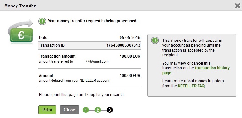Go to step 1 indicator
Screen dimensions: 242x118
coord(86,110)
